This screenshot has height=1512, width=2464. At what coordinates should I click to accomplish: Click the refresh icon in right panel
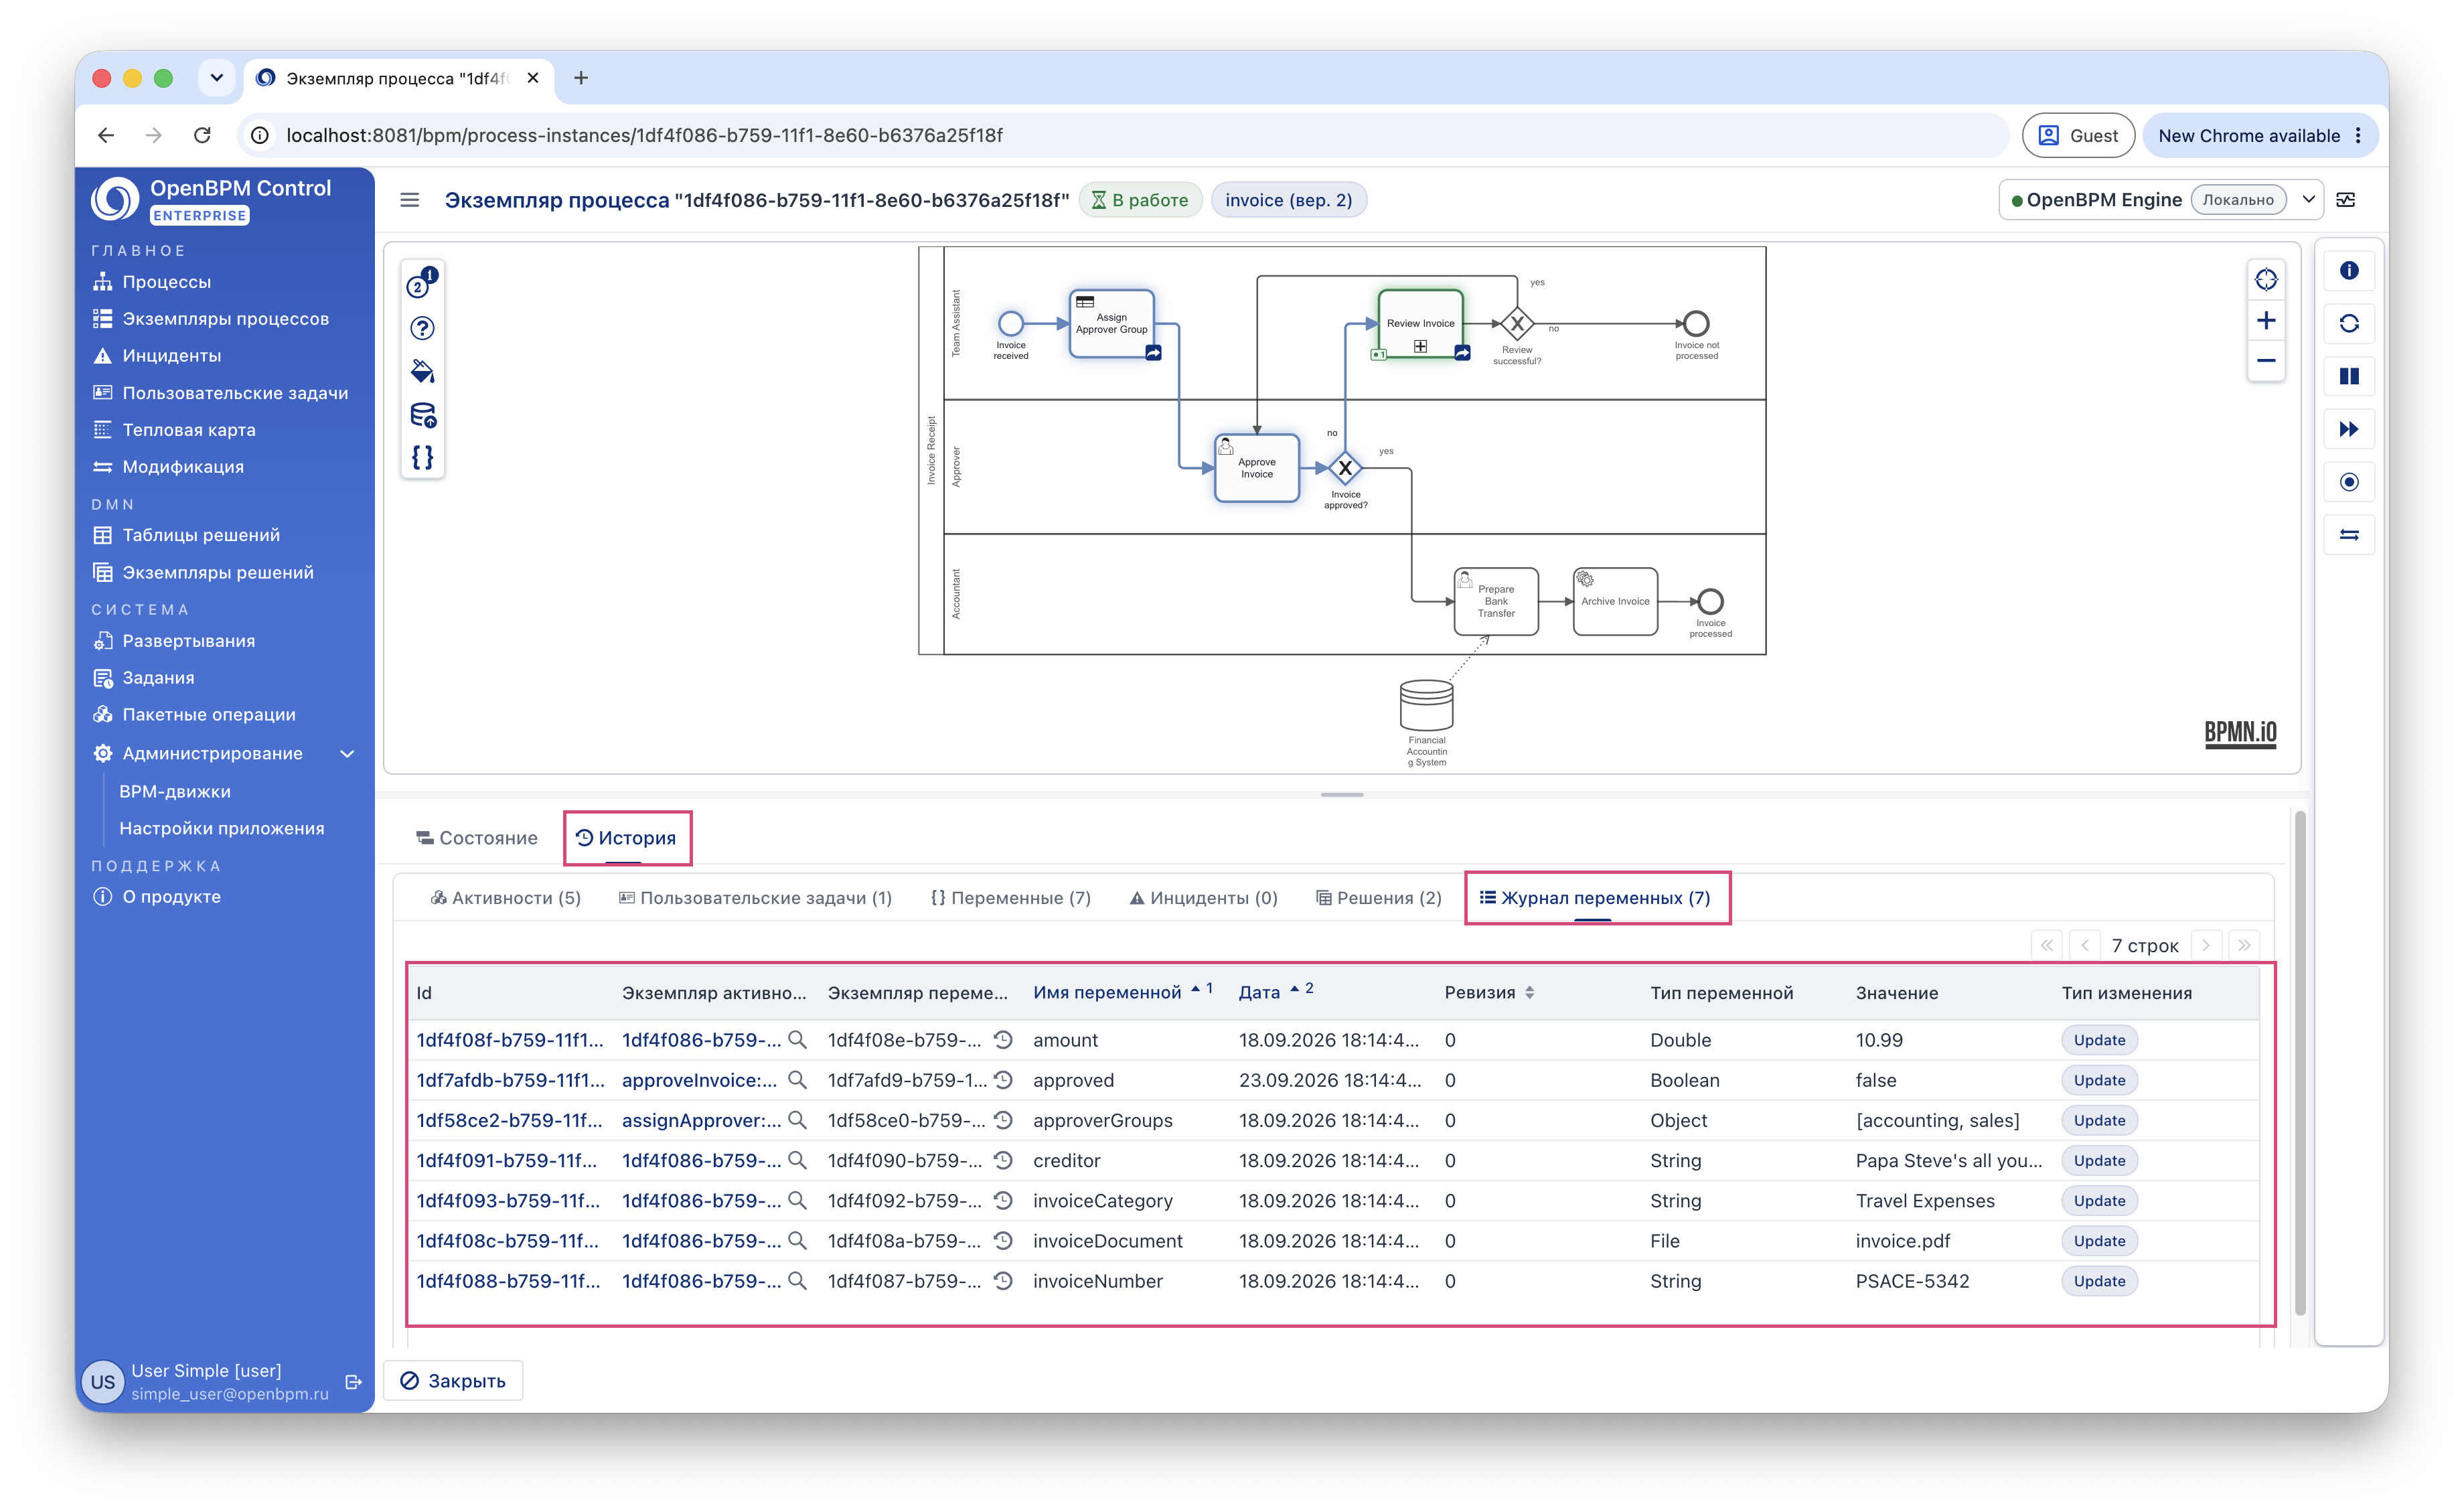point(2349,324)
